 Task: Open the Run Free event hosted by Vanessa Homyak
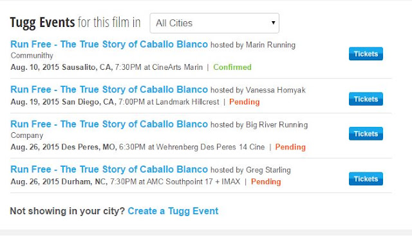tap(109, 90)
